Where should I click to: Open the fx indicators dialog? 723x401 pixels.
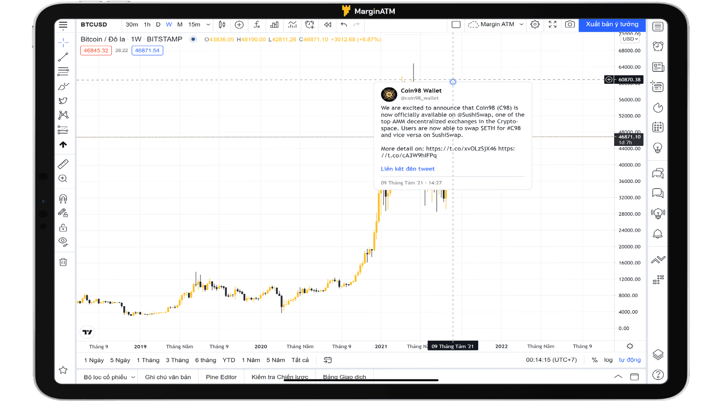257,25
